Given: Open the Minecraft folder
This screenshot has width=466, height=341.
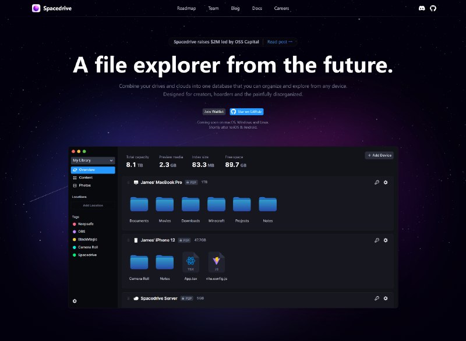Looking at the screenshot, I should tap(217, 204).
